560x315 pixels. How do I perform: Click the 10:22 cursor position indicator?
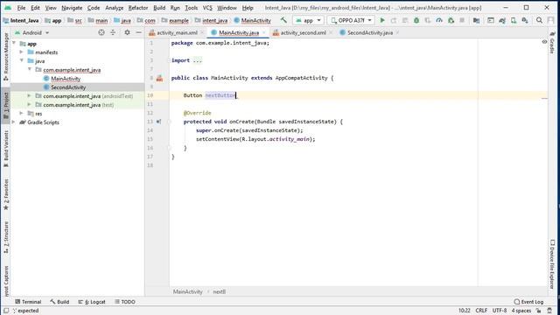coord(465,311)
